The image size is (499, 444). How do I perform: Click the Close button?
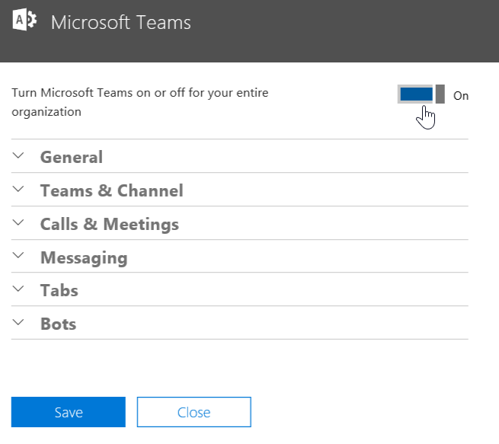click(194, 412)
